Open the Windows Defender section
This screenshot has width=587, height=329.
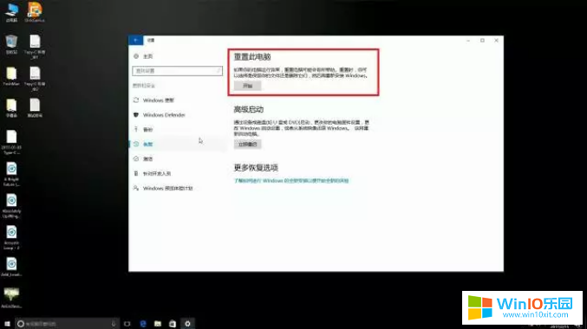coord(164,115)
